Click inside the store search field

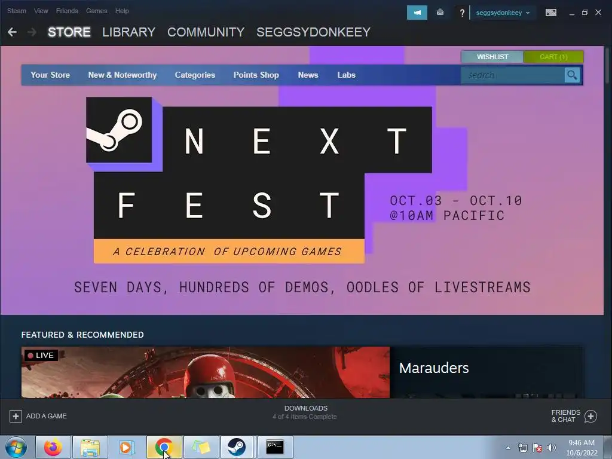tap(512, 75)
